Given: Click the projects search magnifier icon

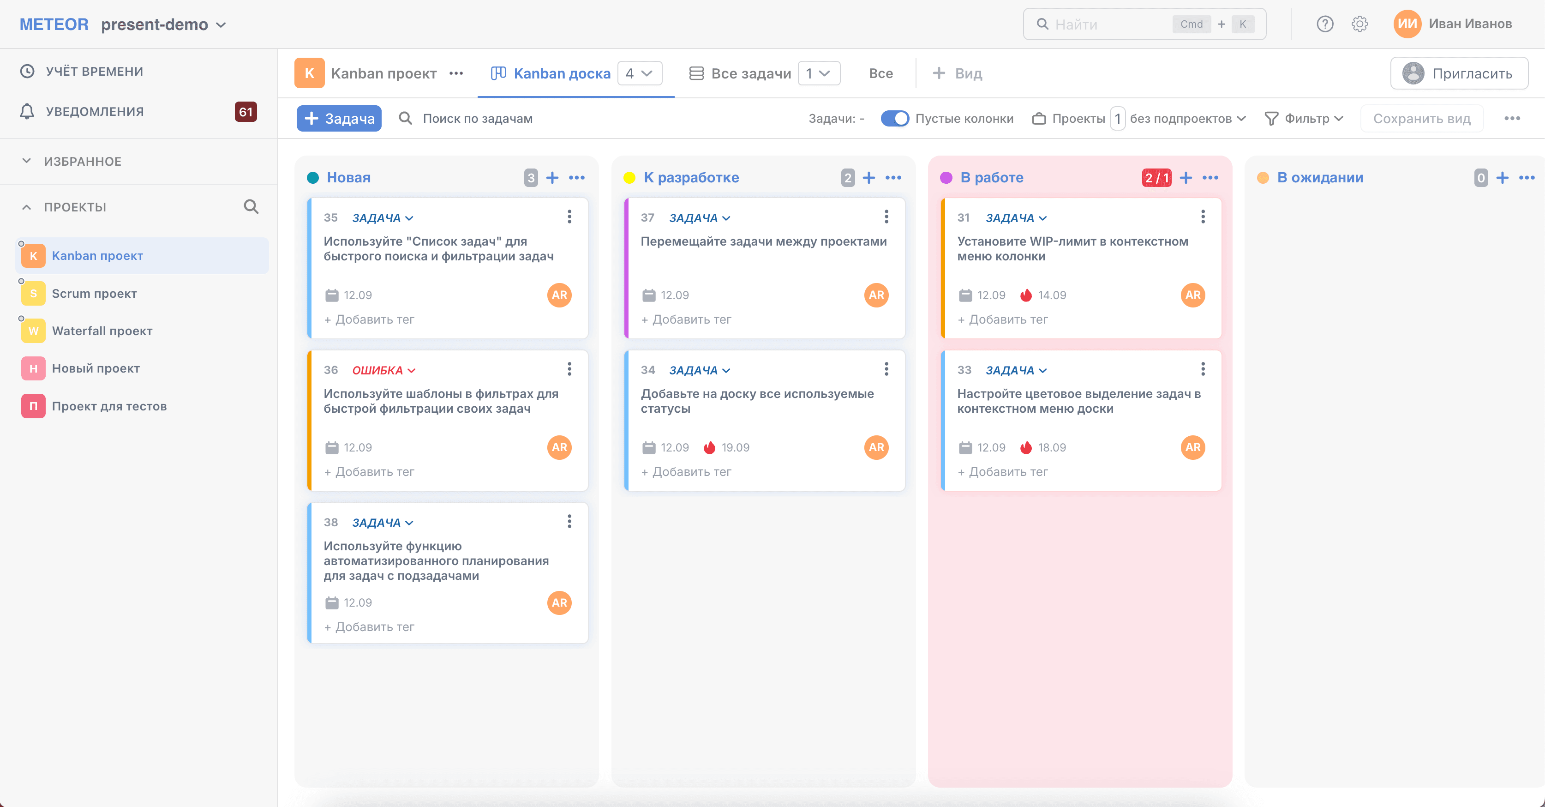Looking at the screenshot, I should 252,207.
